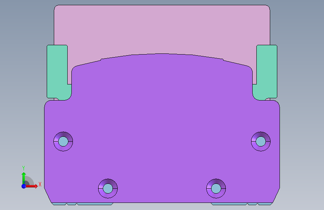Image resolution: width=324 pixels, height=210 pixels.
Task: Click the blue Z axis origin ball
Action: pyautogui.click(x=24, y=186)
